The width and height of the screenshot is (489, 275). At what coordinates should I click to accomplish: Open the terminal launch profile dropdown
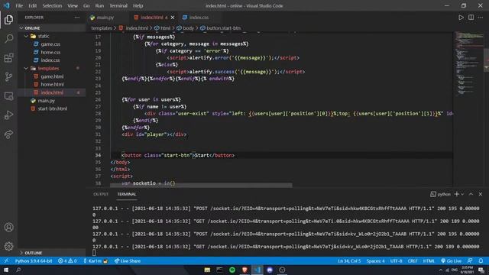462,194
